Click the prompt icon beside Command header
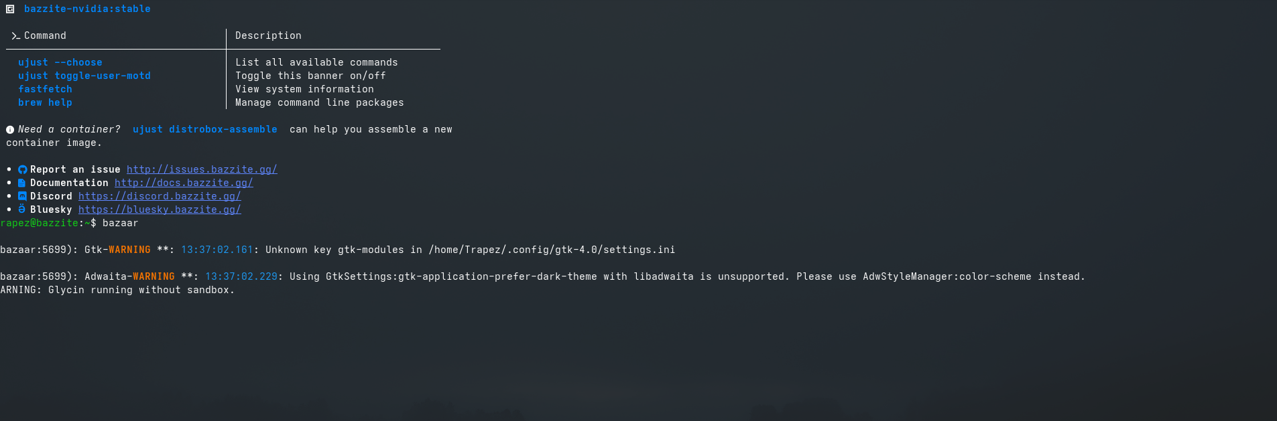 pos(15,36)
